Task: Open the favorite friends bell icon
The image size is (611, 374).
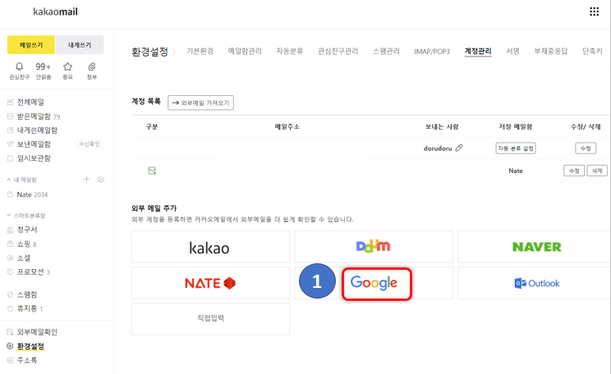Action: (x=19, y=66)
